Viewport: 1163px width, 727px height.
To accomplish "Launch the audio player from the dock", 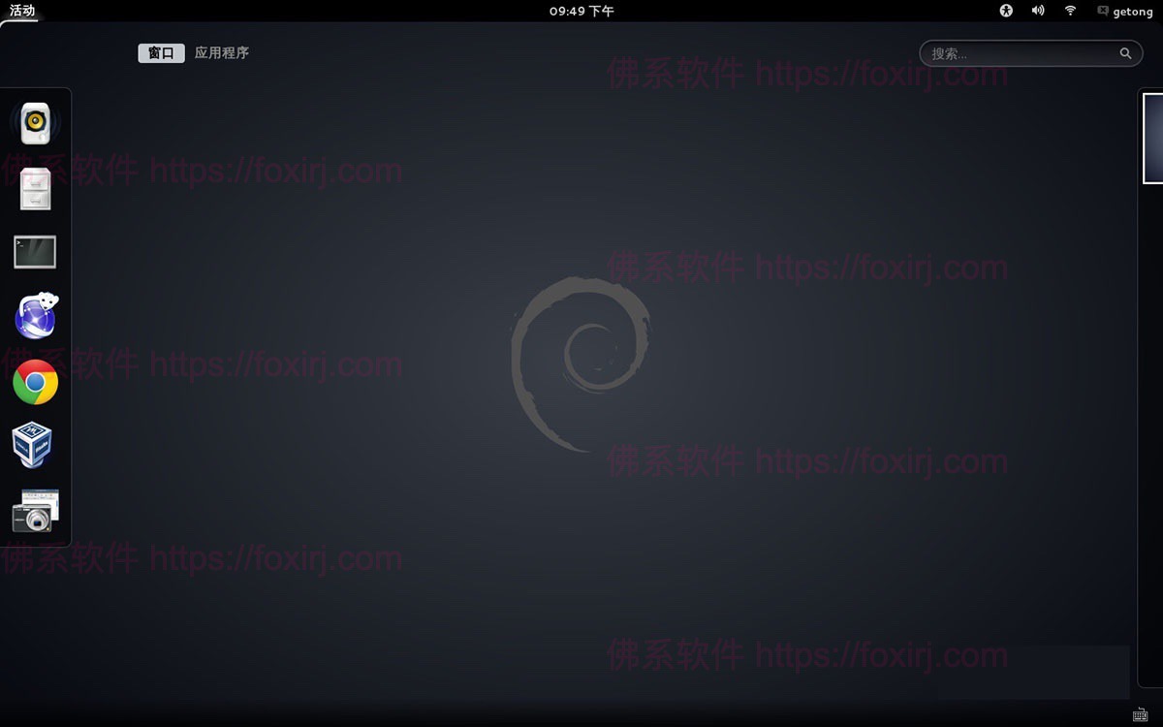I will click(x=35, y=121).
